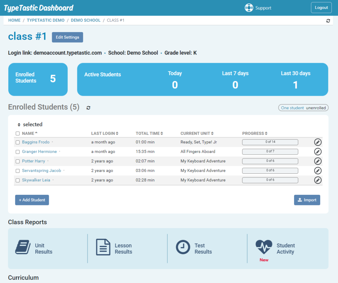This screenshot has height=283, width=338.
Task: Open the Lesson Results report icon
Action: click(x=102, y=248)
